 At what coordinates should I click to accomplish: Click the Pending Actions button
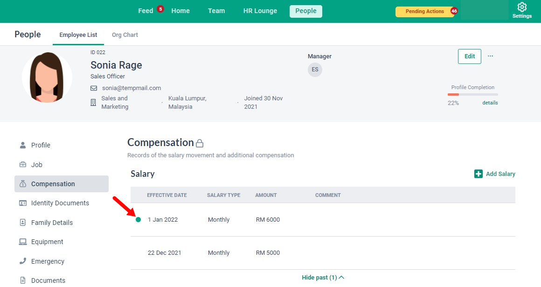pos(425,11)
